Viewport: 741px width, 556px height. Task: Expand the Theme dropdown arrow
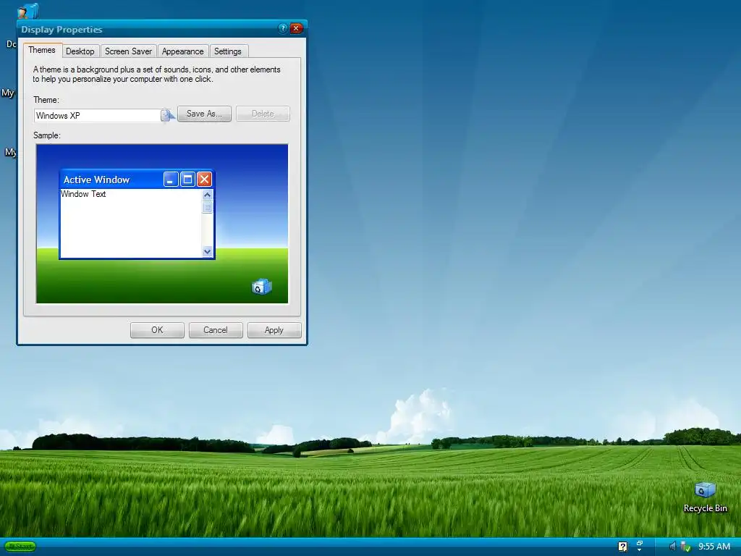[x=167, y=115]
